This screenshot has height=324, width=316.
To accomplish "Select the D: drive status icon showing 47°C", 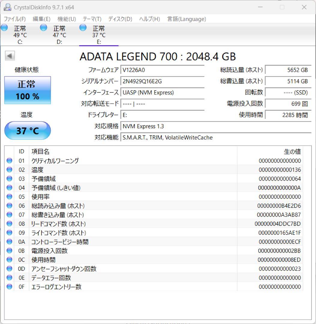I will click(44, 27).
